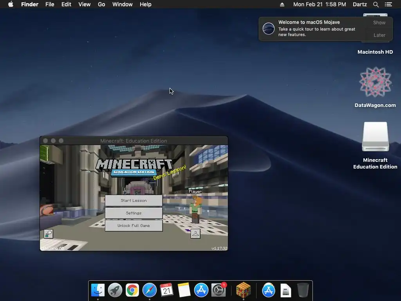
Task: Click the Welcome to macOS Mojave text
Action: click(309, 22)
